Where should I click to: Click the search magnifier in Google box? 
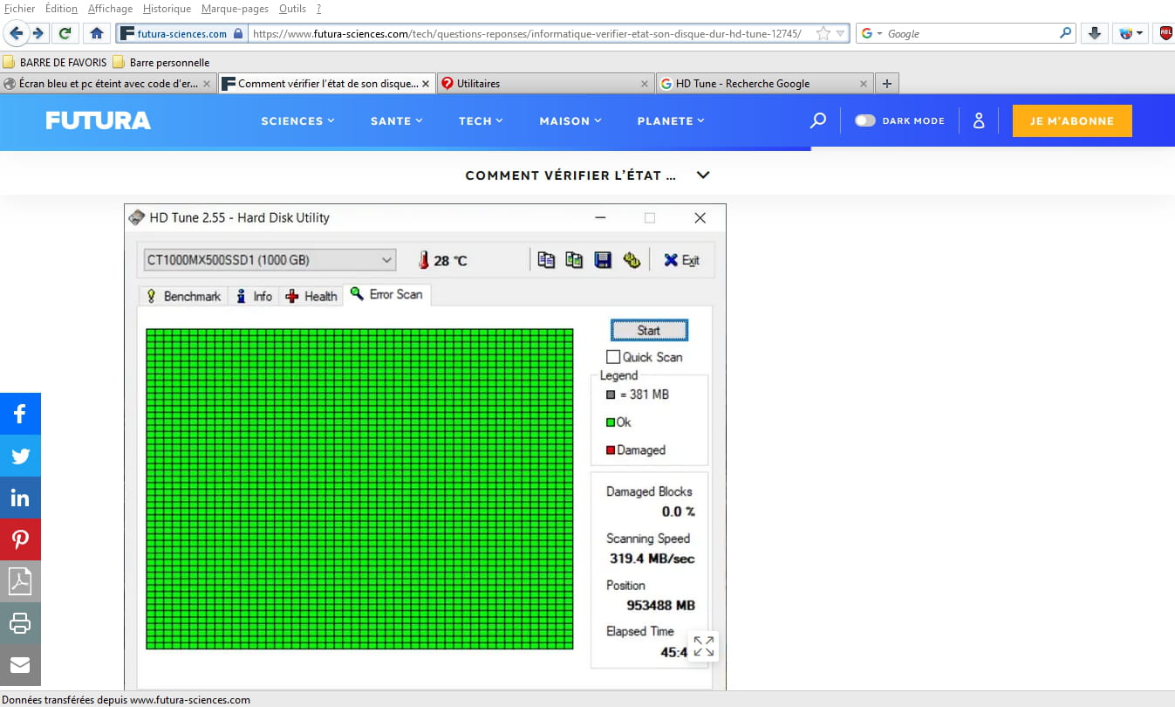pos(1065,33)
